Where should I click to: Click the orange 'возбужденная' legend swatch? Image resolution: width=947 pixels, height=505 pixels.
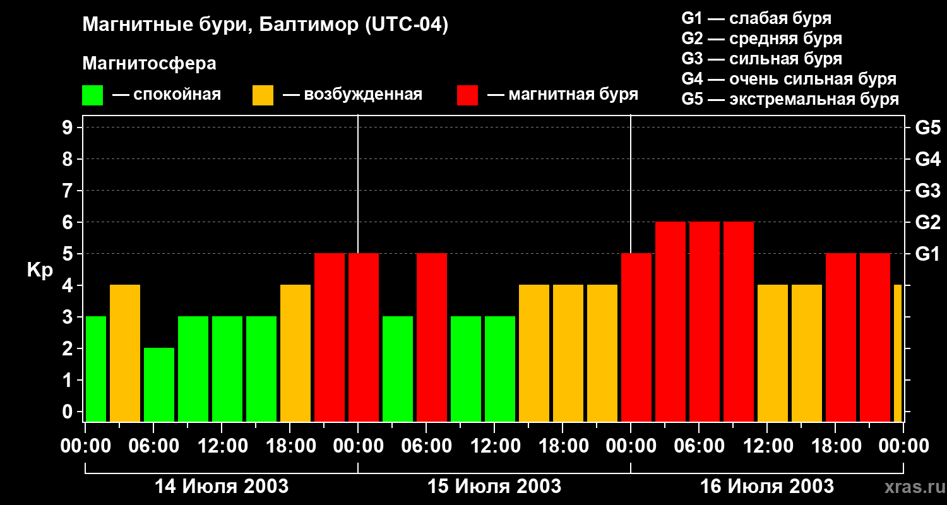point(263,95)
